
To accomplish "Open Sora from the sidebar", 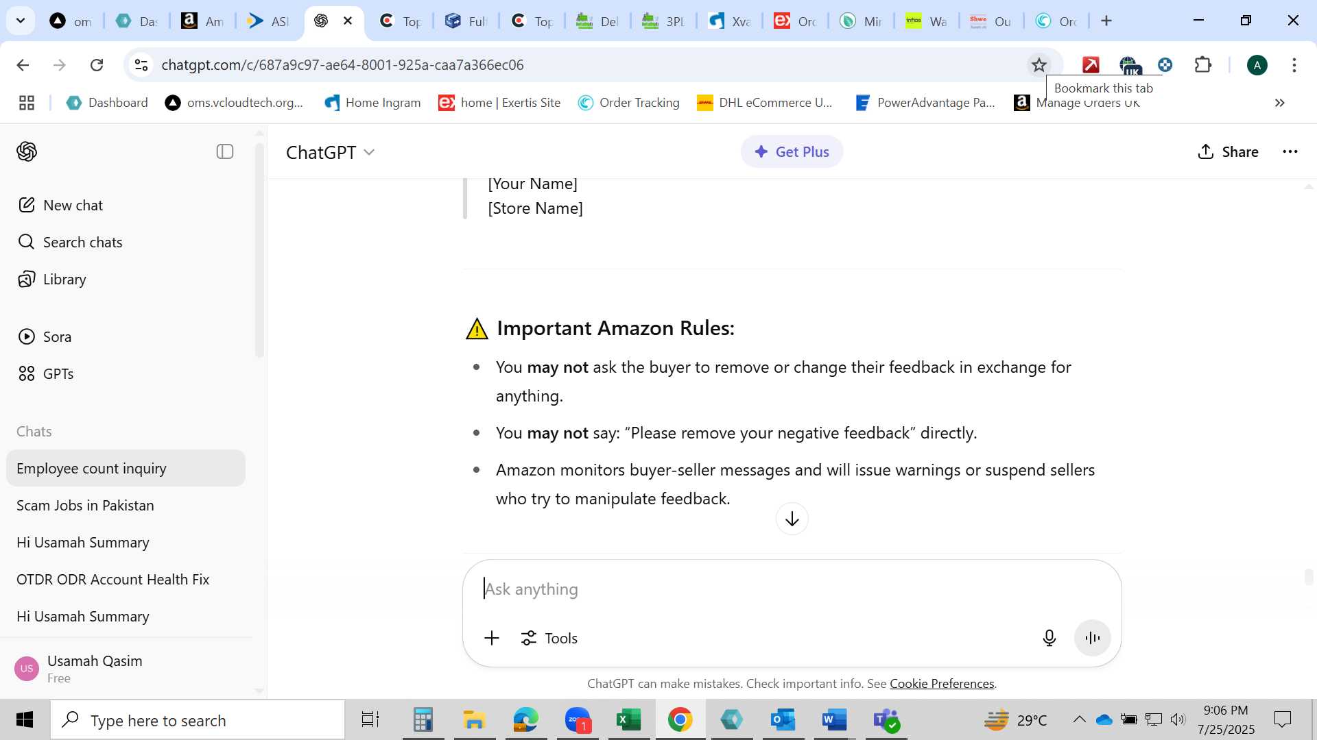I will click(45, 336).
